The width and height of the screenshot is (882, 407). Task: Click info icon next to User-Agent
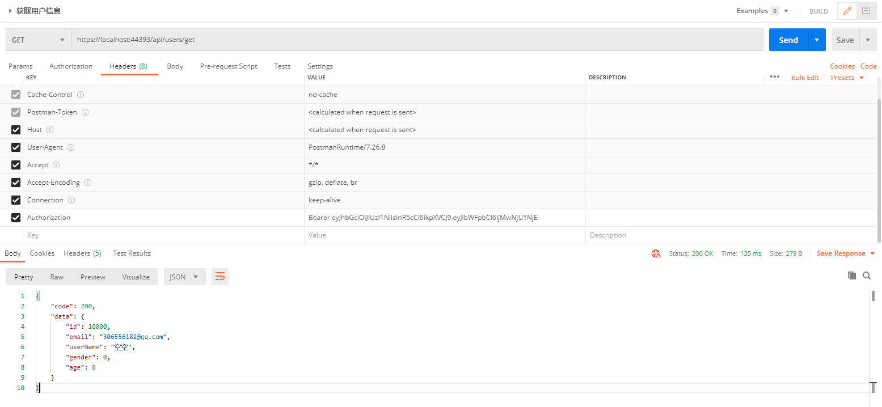(x=71, y=147)
